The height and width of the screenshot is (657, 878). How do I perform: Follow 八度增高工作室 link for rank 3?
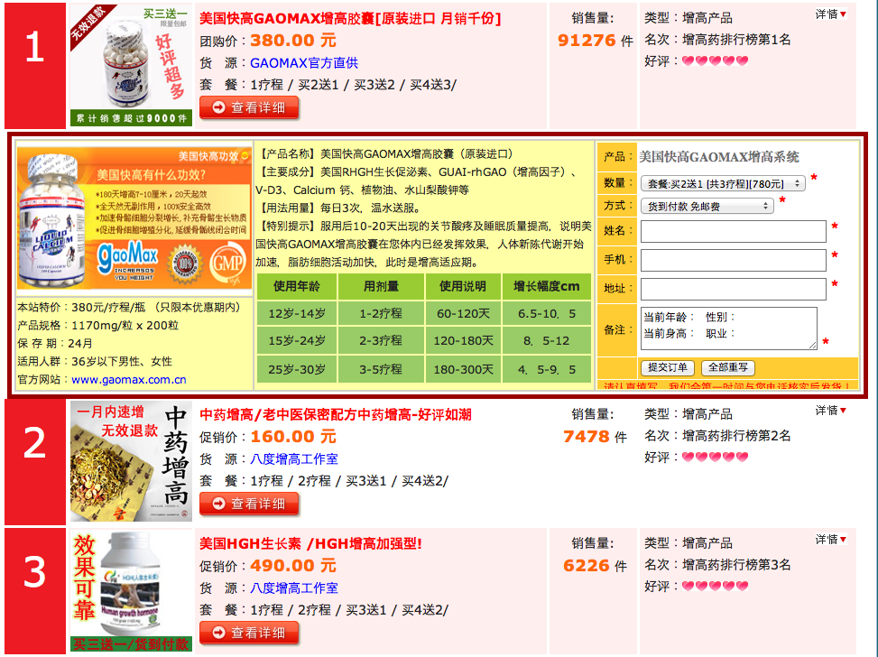tap(294, 588)
